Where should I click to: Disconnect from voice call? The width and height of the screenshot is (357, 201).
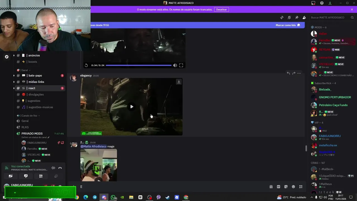tap(60, 168)
